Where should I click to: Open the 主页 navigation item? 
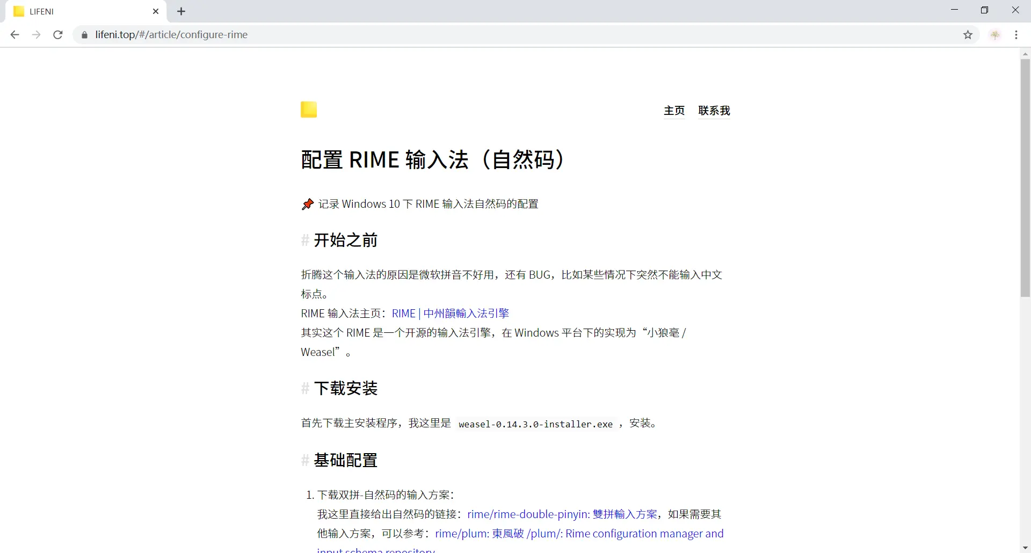click(674, 111)
